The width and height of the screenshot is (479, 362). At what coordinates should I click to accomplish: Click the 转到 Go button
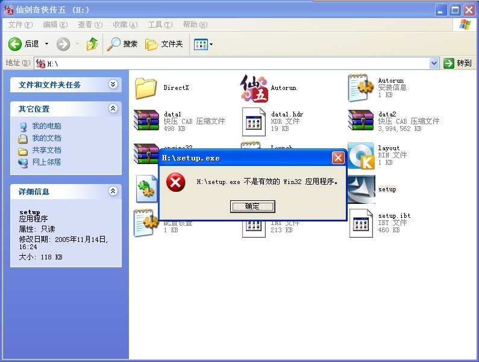click(457, 63)
